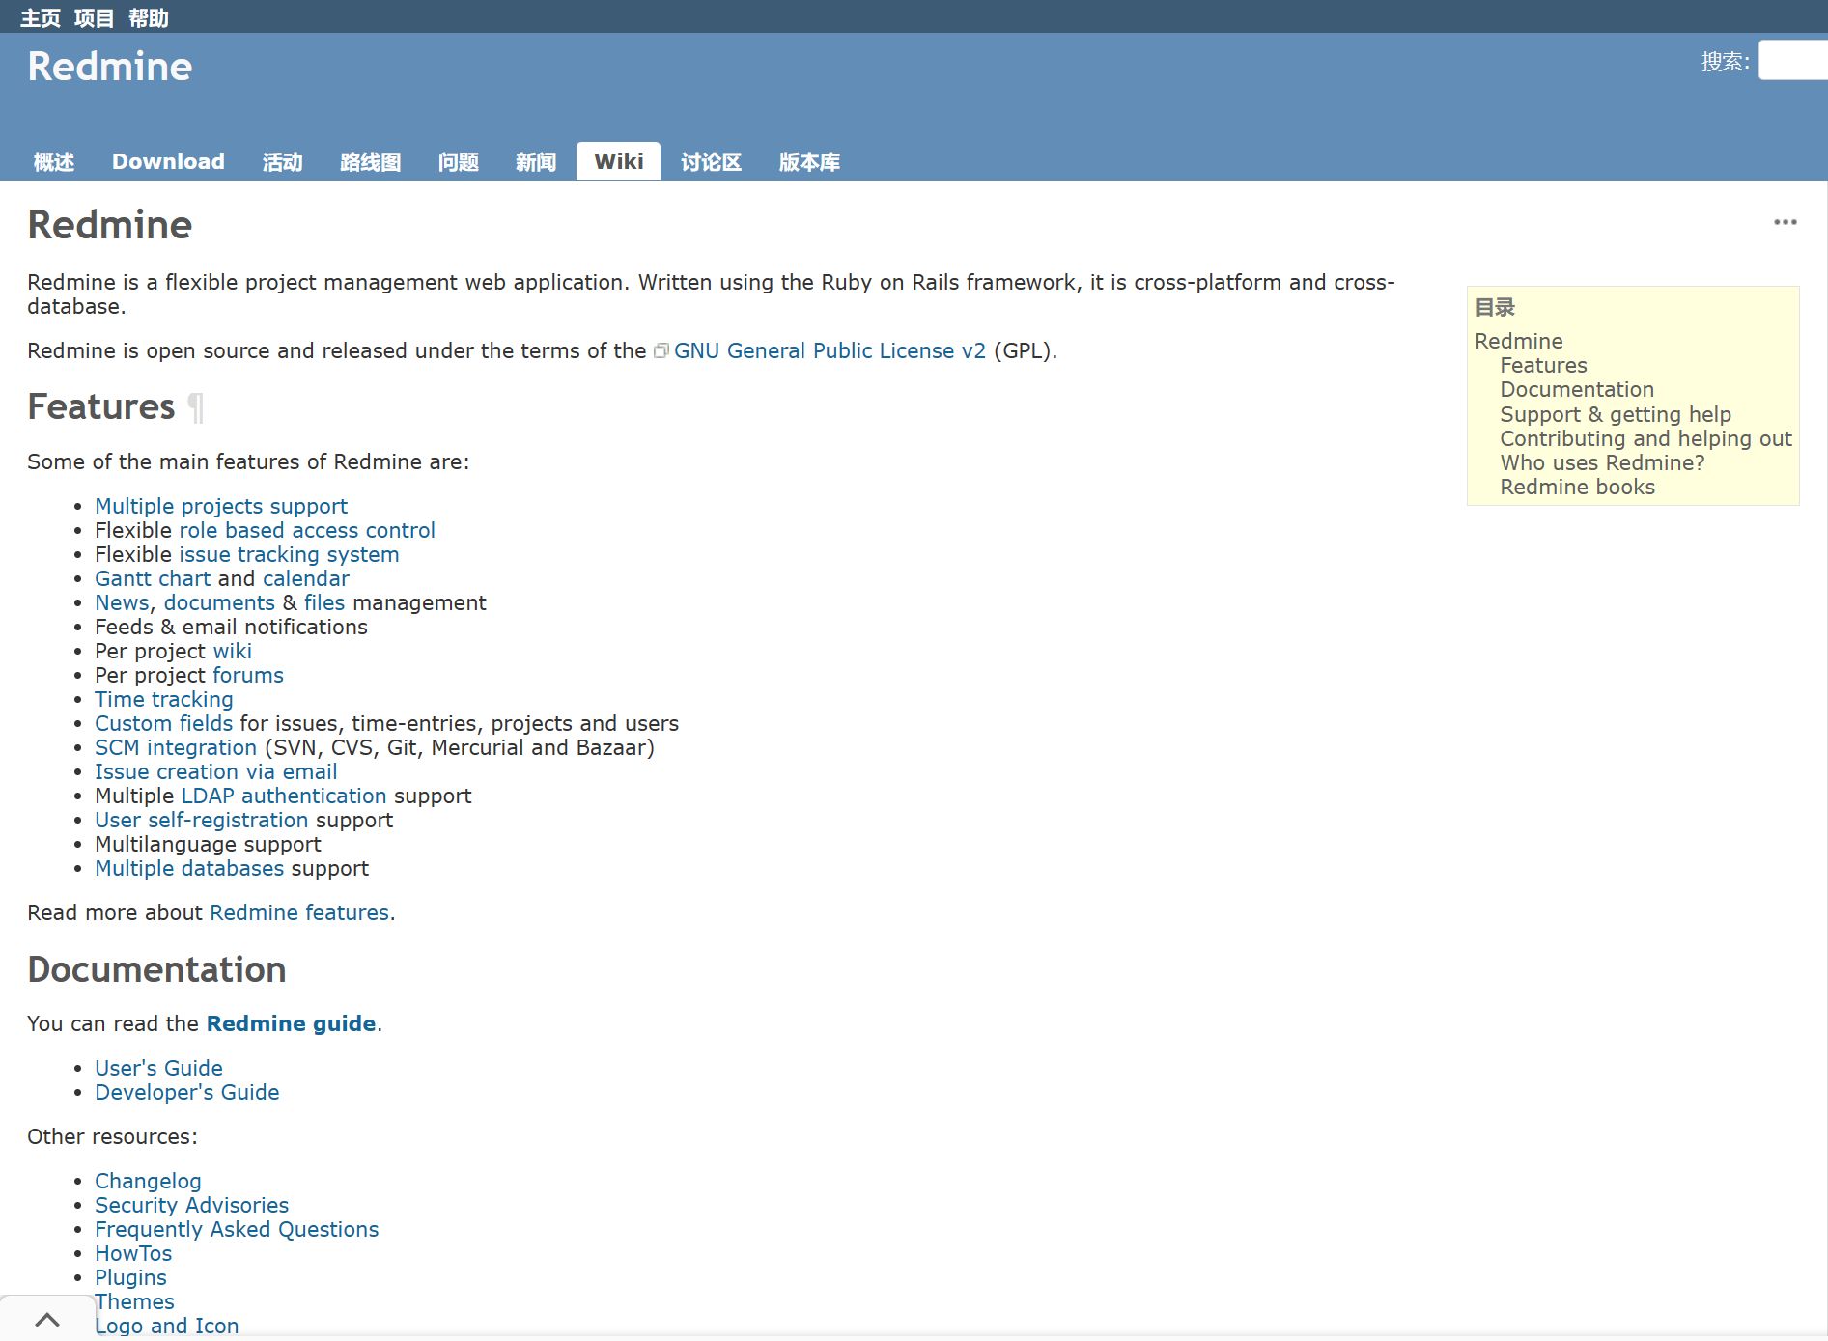Open the Multiple databases link
This screenshot has height=1341, width=1828.
tap(189, 868)
